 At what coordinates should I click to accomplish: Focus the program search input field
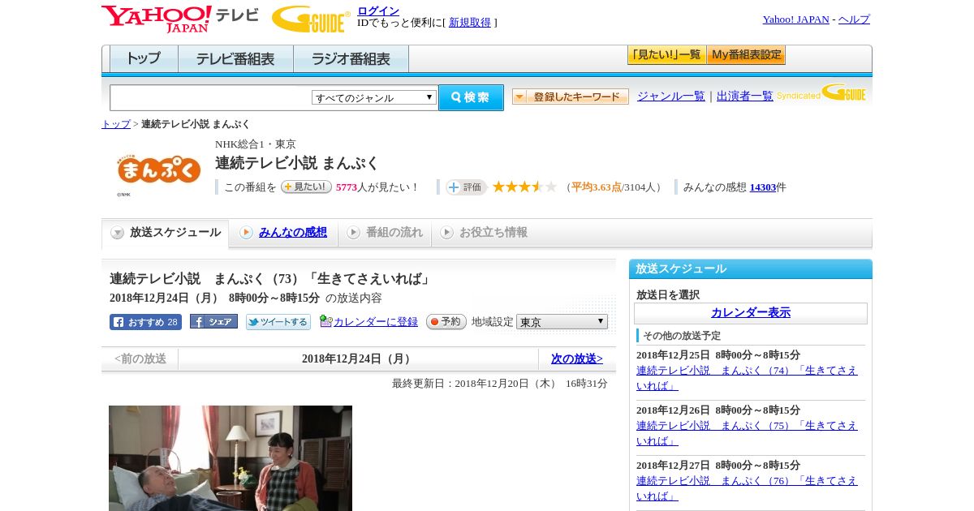[x=211, y=97]
